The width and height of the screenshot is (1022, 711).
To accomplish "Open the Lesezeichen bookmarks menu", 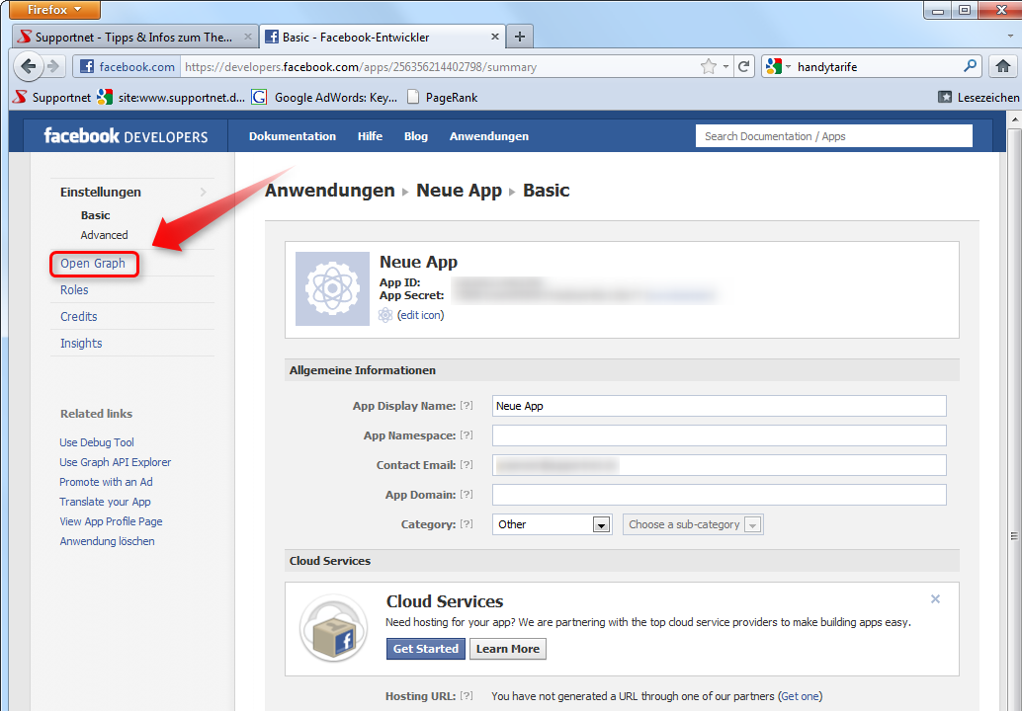I will coord(979,97).
